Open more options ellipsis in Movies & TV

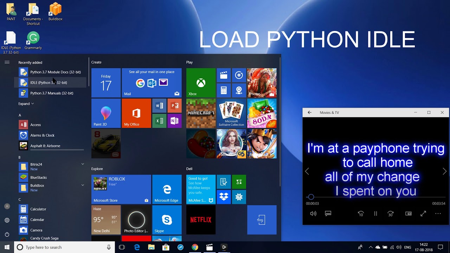[x=438, y=213]
